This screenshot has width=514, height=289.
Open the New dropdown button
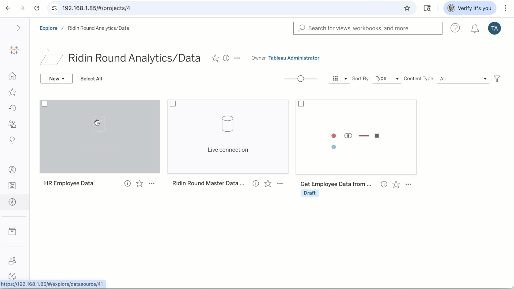(x=56, y=79)
